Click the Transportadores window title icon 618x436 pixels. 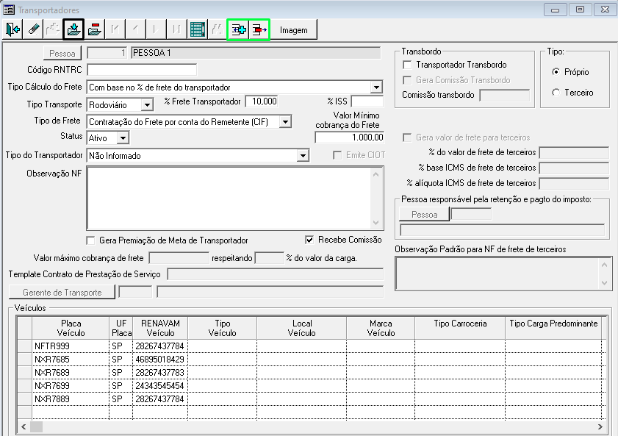click(9, 10)
